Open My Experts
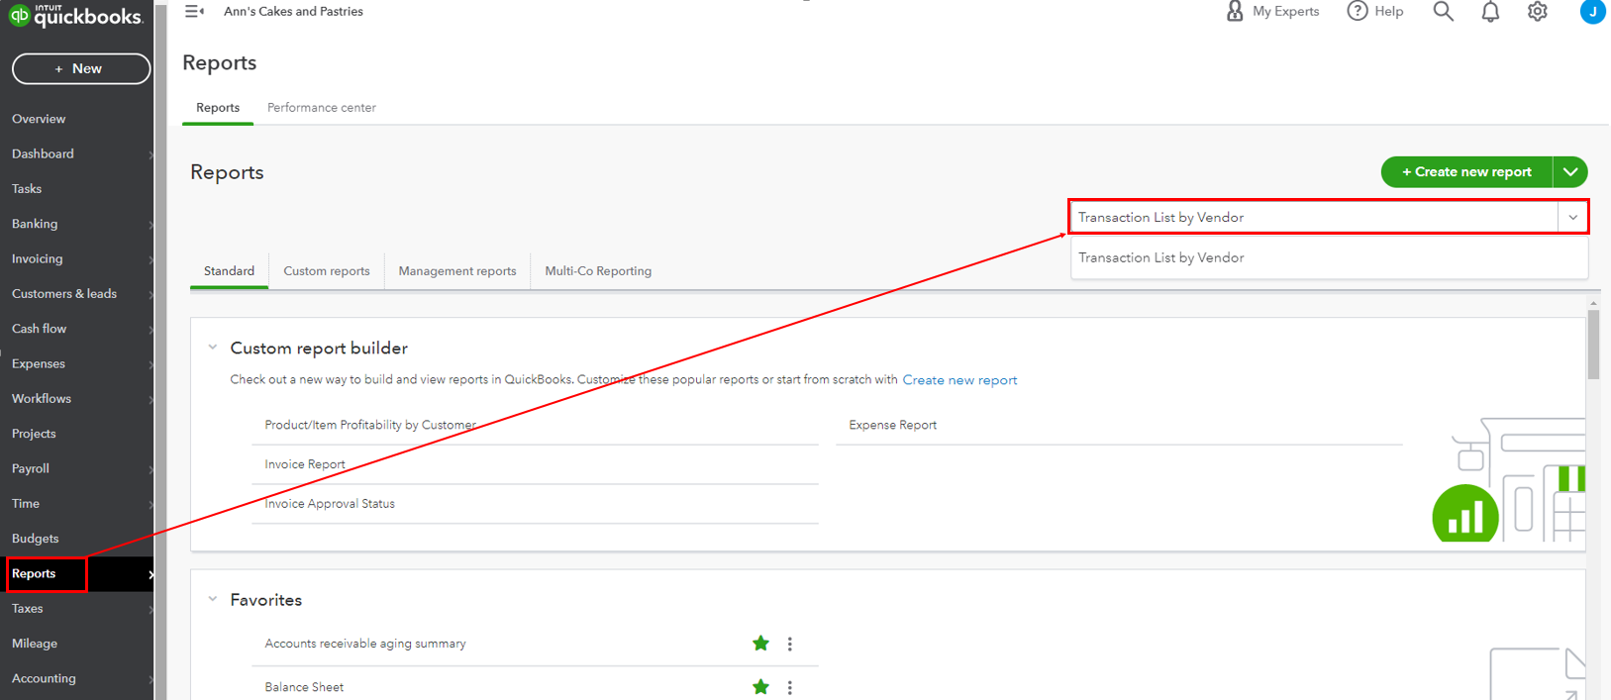Viewport: 1611px width, 700px height. coord(1272,11)
